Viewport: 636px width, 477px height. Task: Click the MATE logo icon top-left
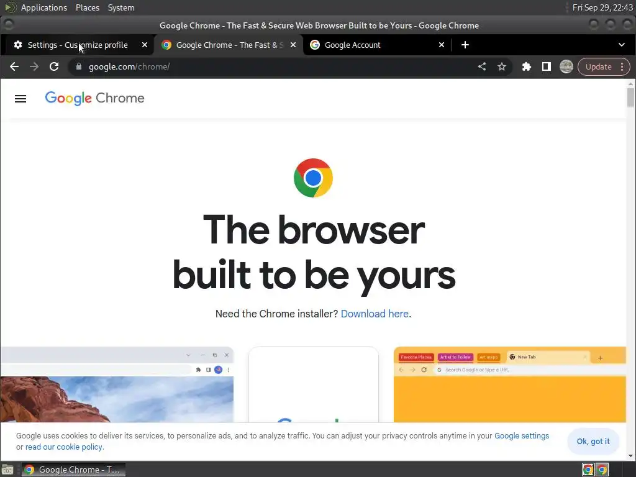pos(10,7)
